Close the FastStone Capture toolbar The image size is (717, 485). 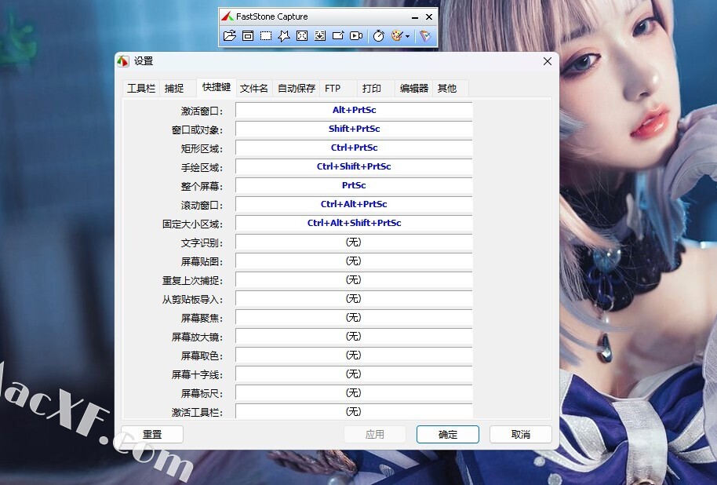429,17
